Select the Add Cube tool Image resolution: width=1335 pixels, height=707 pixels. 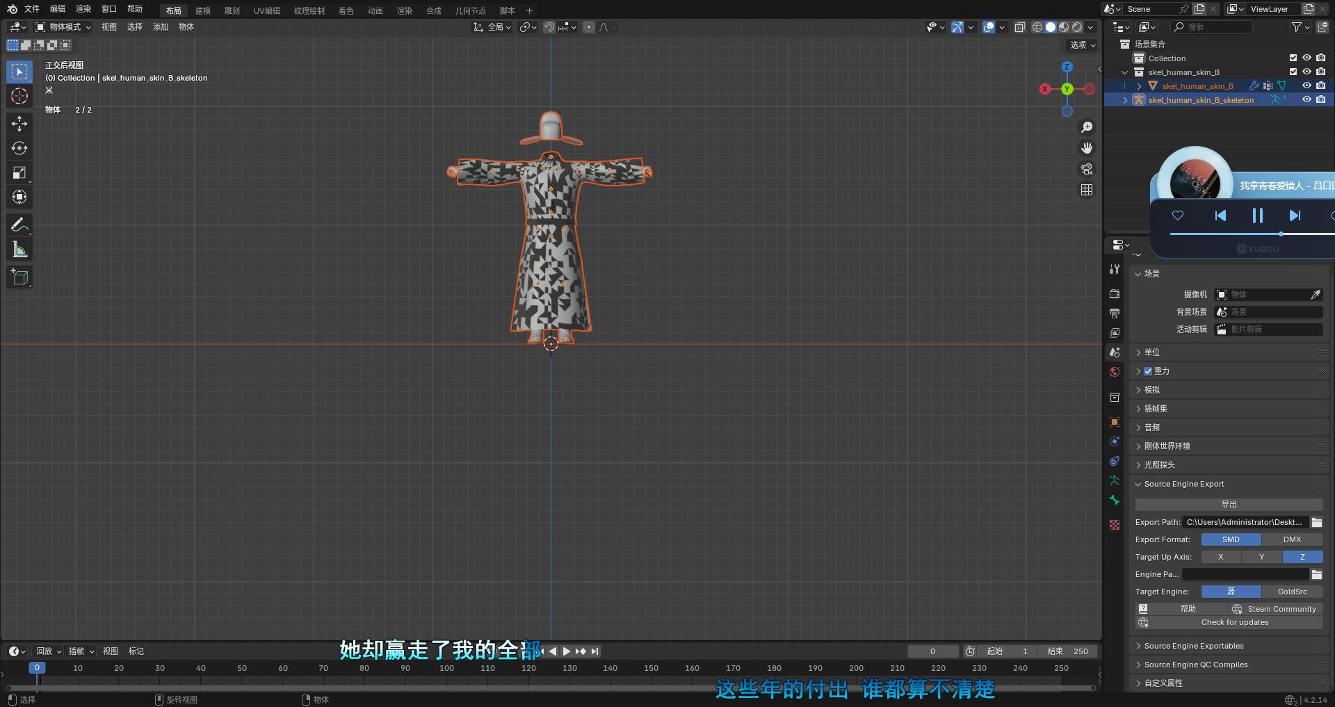click(19, 277)
